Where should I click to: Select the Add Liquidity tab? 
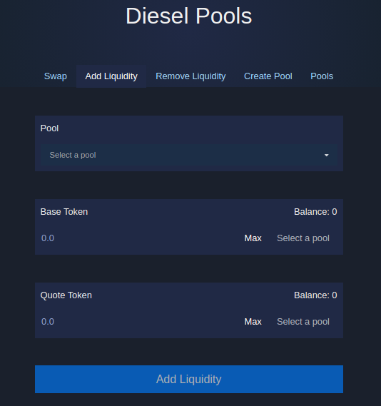tap(111, 76)
